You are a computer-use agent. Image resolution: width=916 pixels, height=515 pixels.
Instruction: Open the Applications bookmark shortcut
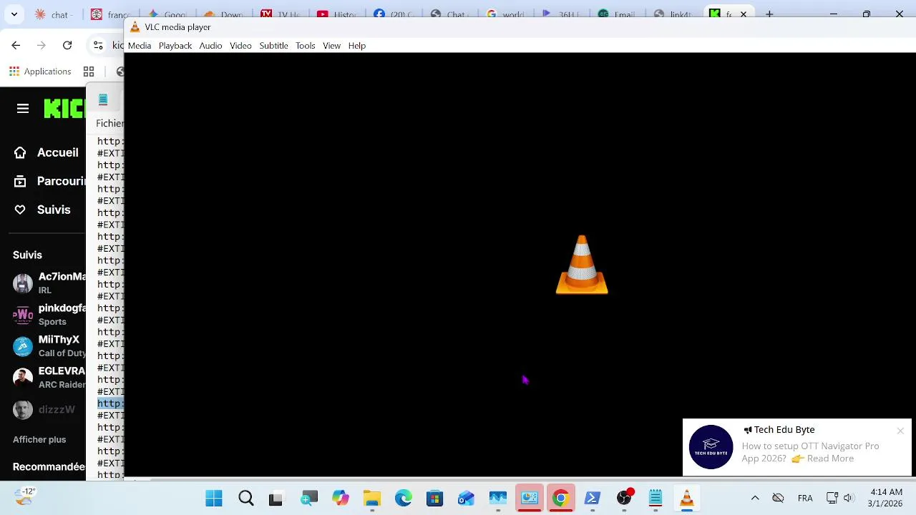(x=40, y=72)
